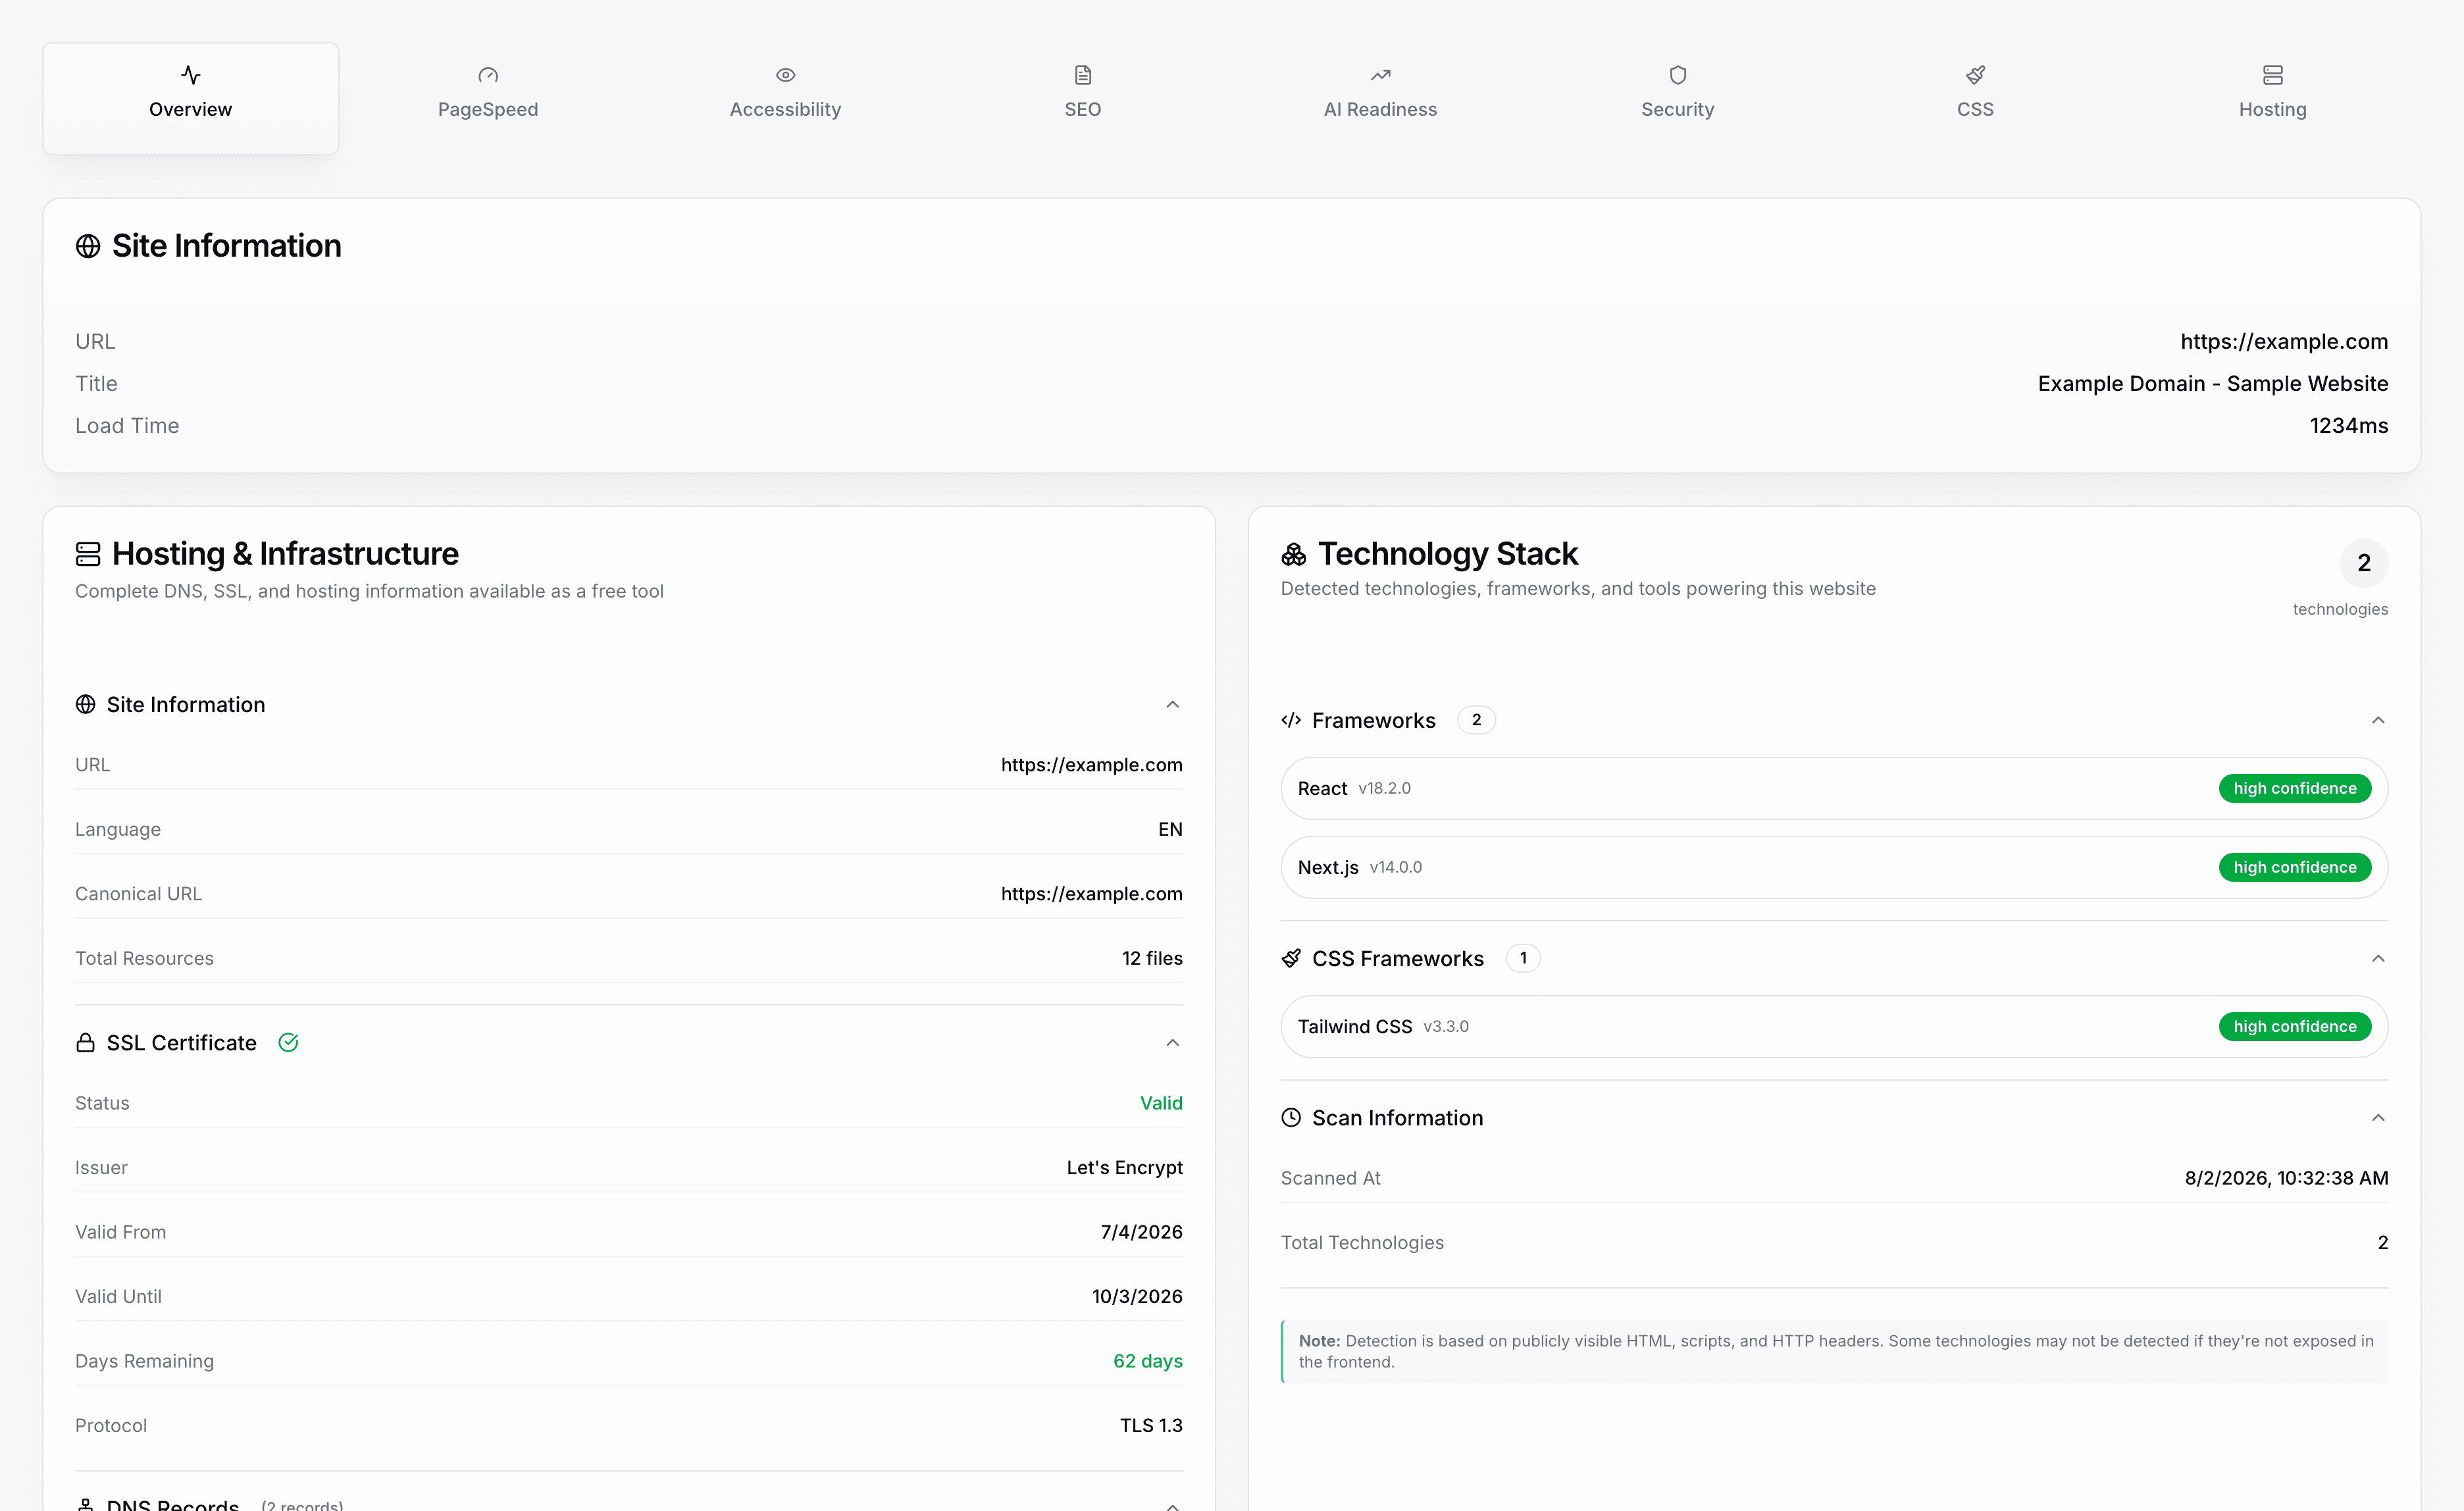Click the clock icon beside Scan Information
This screenshot has height=1511, width=2464.
click(1291, 1117)
